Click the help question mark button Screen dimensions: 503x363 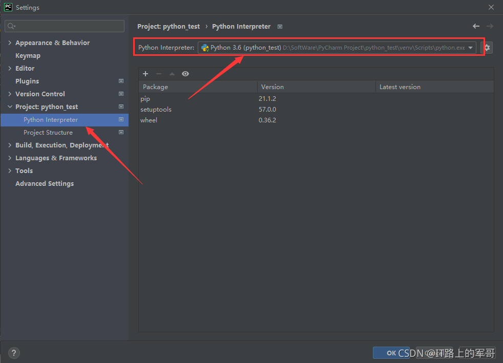point(14,353)
